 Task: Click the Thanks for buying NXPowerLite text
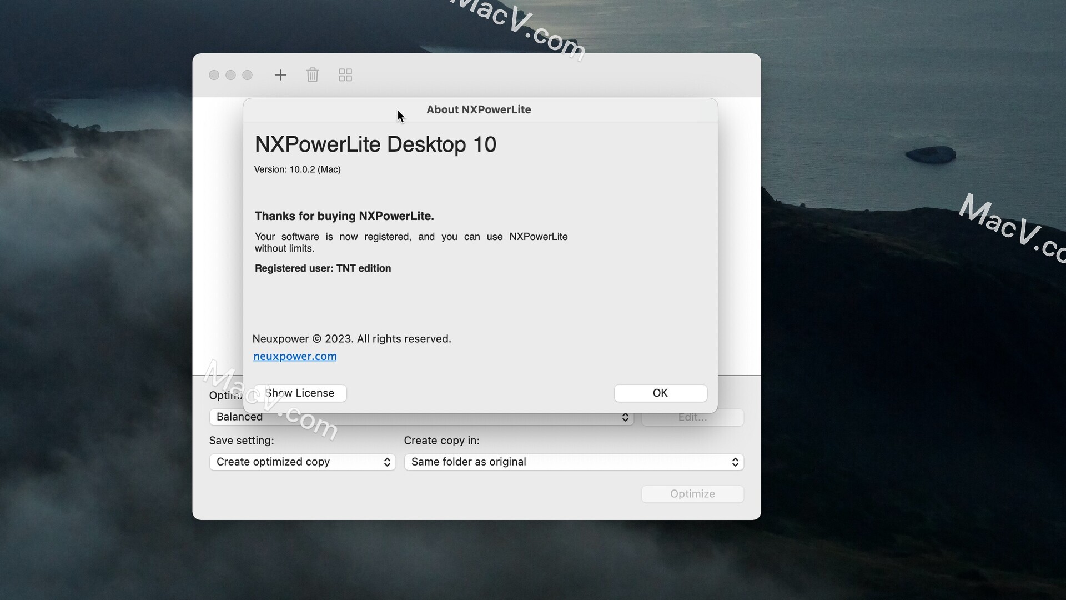[x=344, y=216]
